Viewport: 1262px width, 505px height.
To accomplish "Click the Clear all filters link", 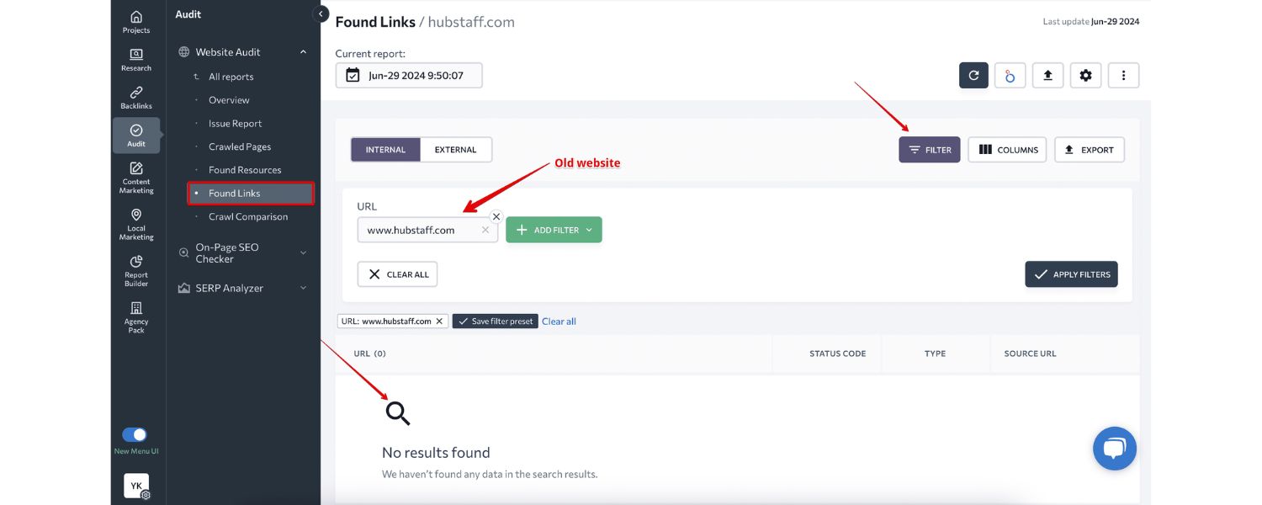I will [x=559, y=321].
